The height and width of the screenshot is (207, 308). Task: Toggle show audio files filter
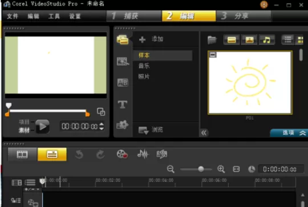pos(266,40)
